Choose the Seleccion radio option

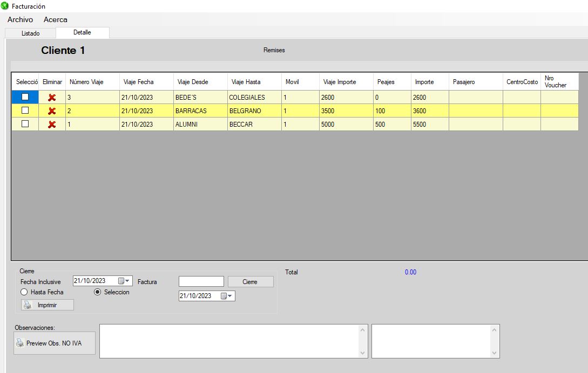98,292
